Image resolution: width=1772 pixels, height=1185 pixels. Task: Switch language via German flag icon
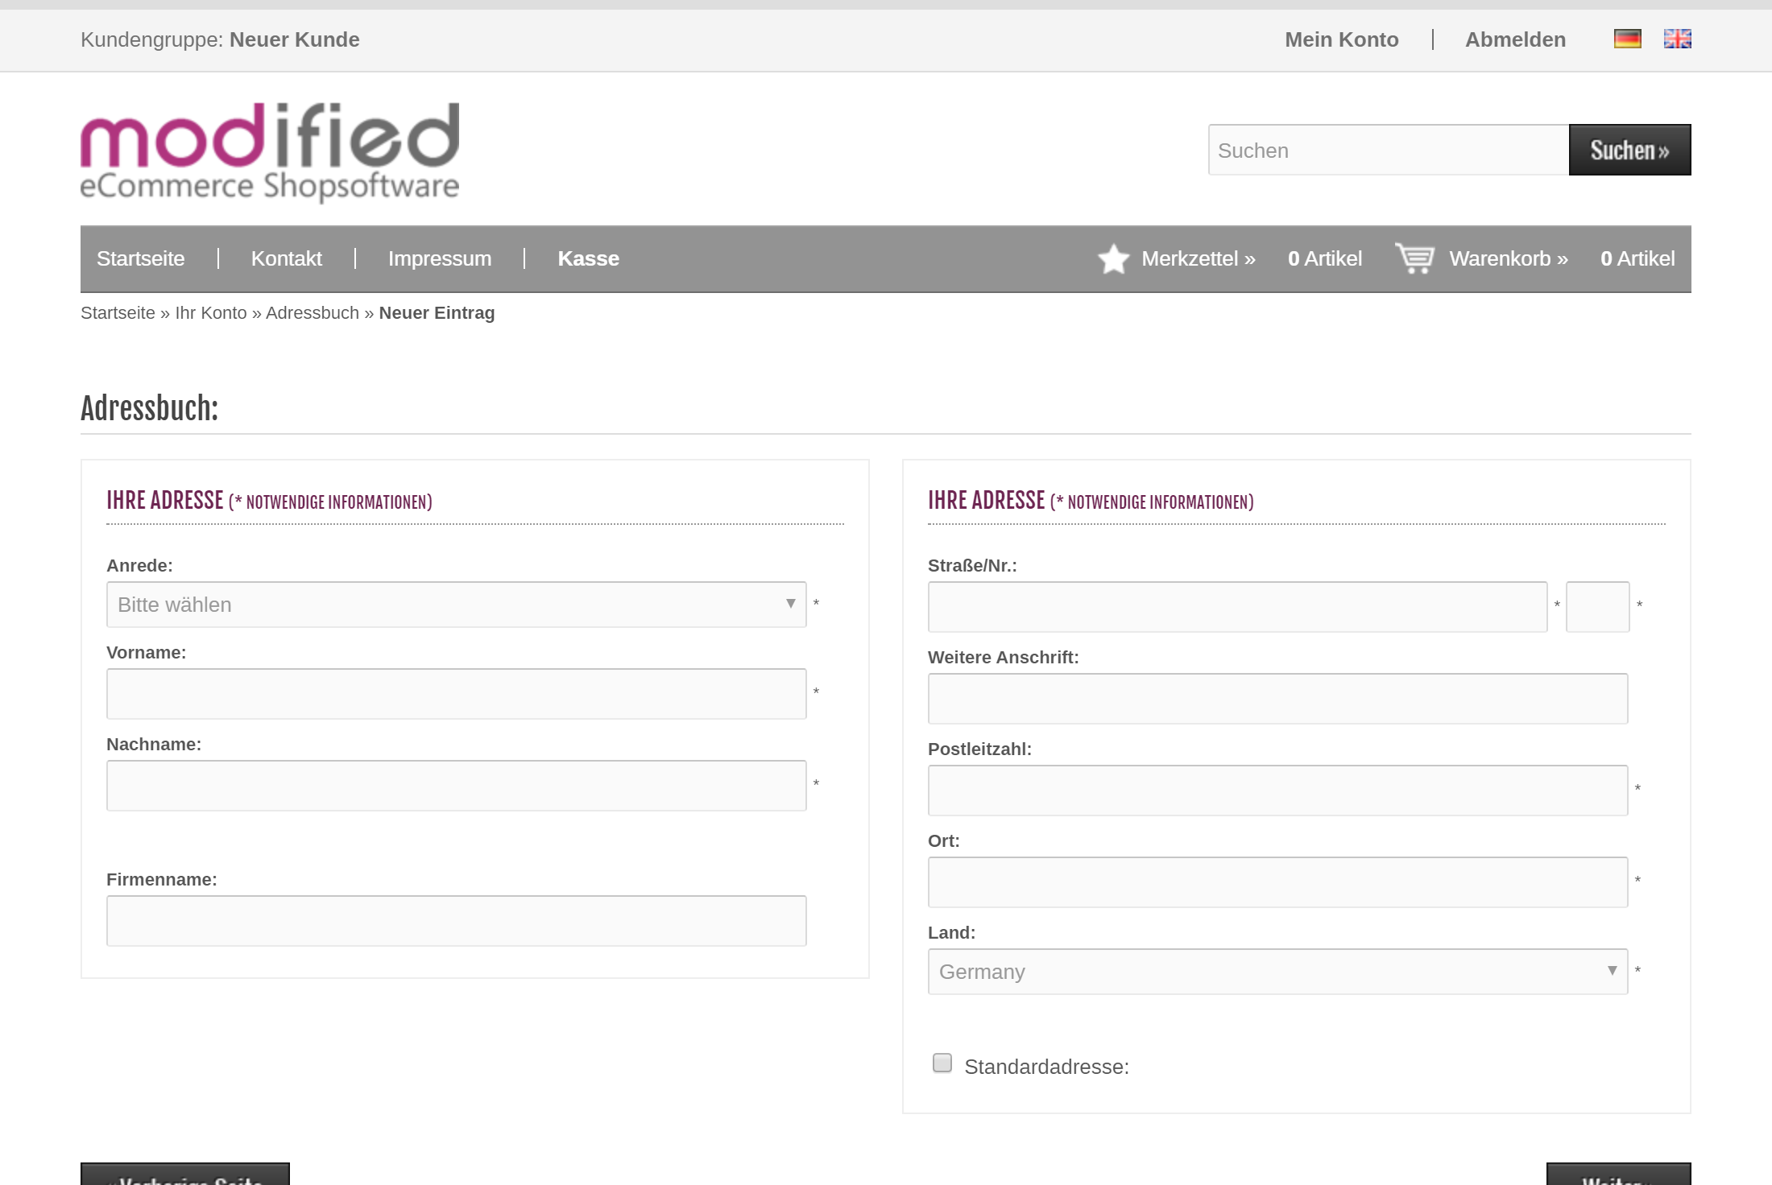click(1627, 39)
